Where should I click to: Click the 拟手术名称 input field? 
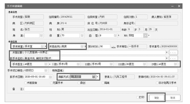pos(95,58)
